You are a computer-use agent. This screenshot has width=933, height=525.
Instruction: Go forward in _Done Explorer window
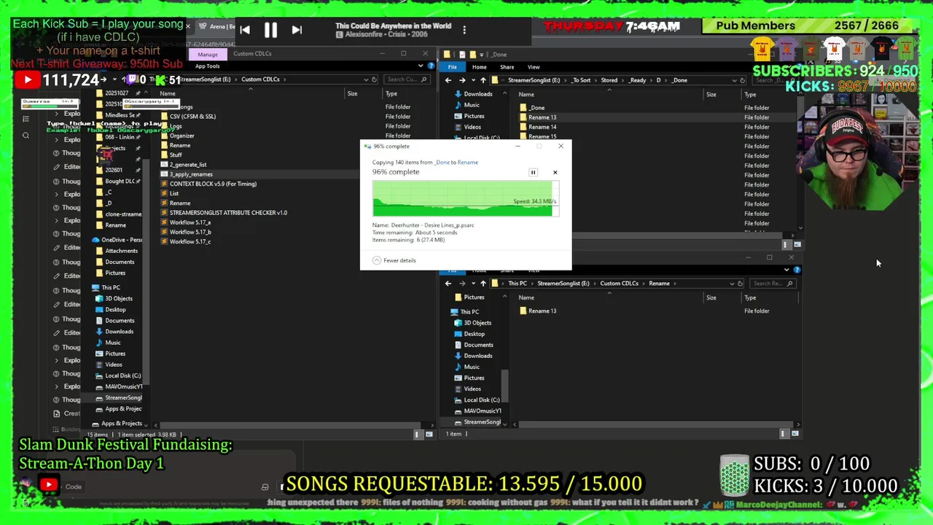(x=461, y=80)
